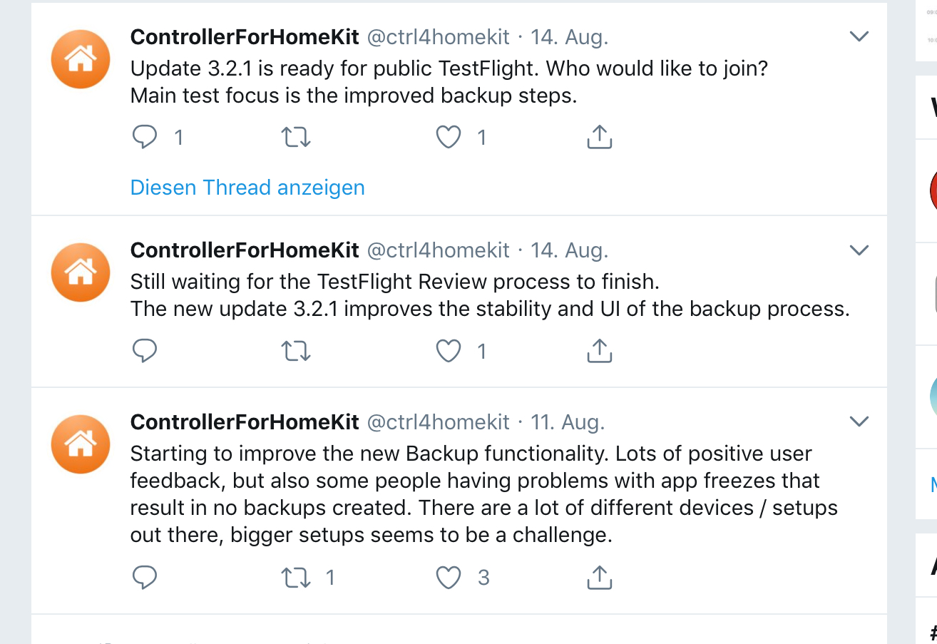The image size is (937, 644).
Task: Reply to the Update 3.2.1 TestFlight tweet
Action: click(x=145, y=137)
